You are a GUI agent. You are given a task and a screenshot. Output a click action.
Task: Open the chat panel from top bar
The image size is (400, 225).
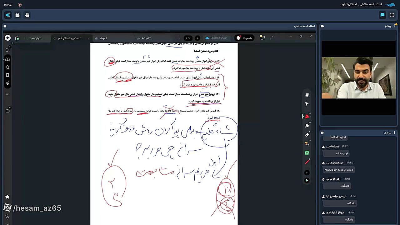pos(382,15)
